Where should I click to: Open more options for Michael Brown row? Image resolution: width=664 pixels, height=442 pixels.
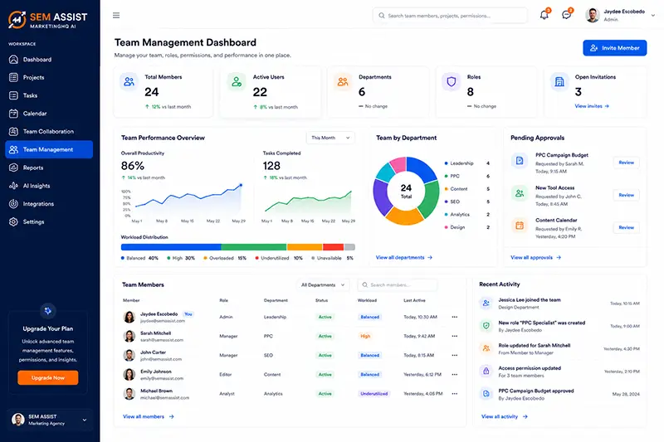coord(454,394)
